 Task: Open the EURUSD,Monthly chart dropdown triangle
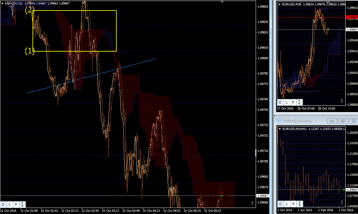pos(280,129)
